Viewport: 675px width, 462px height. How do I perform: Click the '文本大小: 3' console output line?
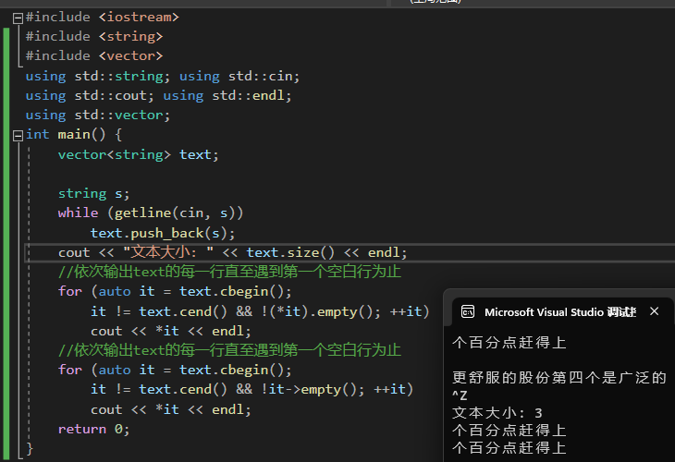click(497, 413)
